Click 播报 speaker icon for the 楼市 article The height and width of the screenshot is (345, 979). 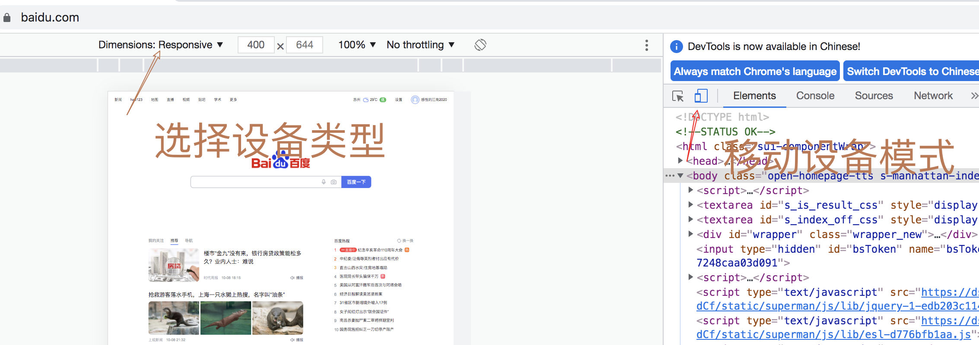click(292, 278)
